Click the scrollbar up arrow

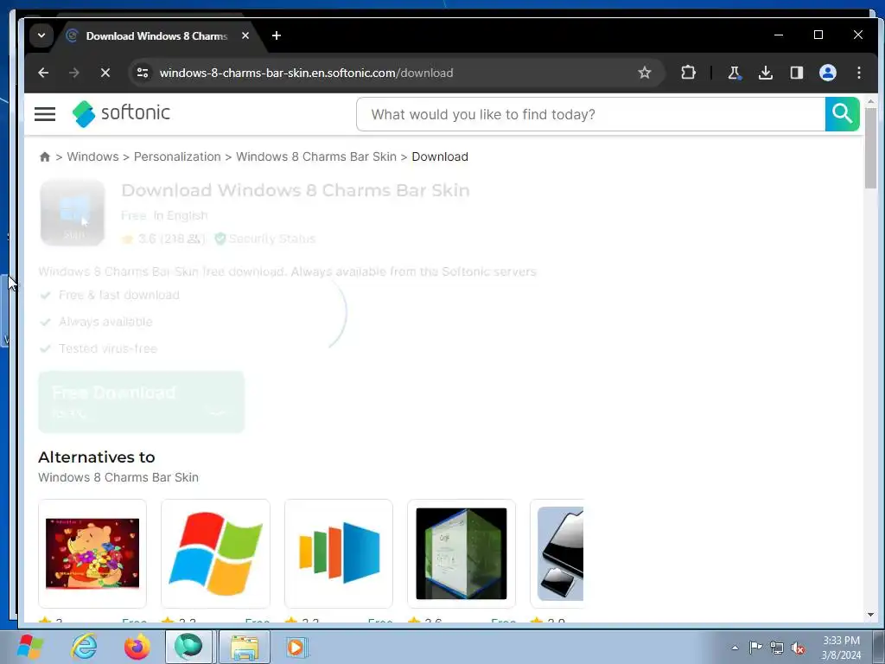tap(870, 102)
